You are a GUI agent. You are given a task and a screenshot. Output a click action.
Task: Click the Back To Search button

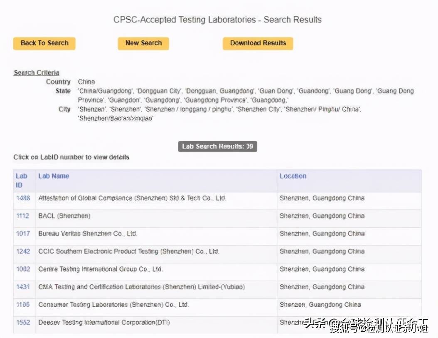[x=44, y=43]
